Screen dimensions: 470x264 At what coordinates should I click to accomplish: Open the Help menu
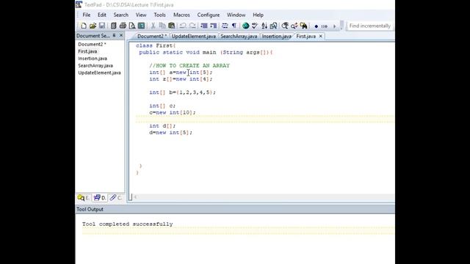click(258, 15)
